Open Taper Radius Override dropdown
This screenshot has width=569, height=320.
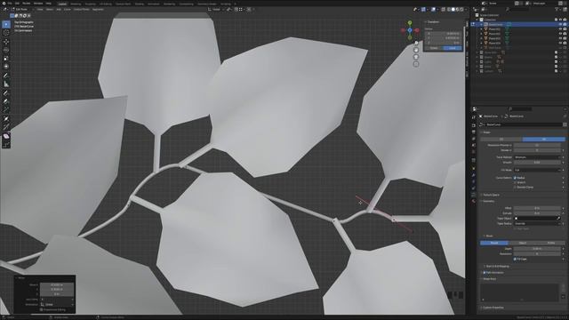pos(537,223)
